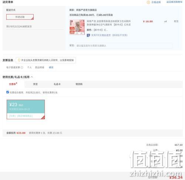Click the red dot on the 优惠券 tab
The image size is (185, 180).
click(x=17, y=83)
